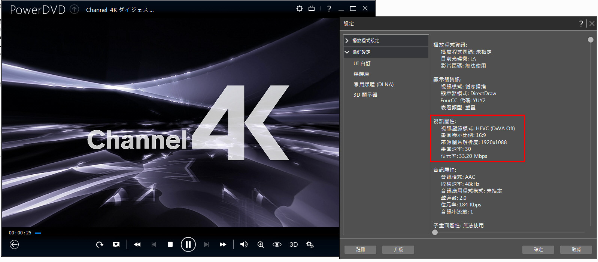Viewport: 598px width, 262px height.
Task: Fast forward the video
Action: click(x=223, y=244)
